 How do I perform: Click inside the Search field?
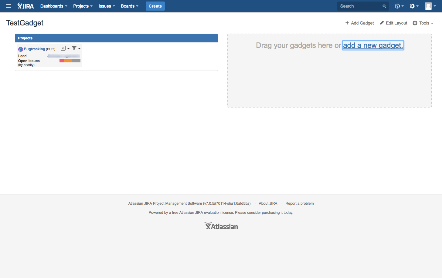point(358,6)
